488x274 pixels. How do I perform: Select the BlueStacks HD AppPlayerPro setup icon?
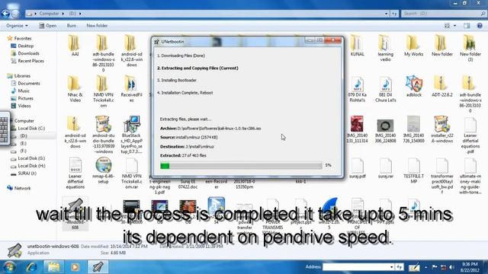click(132, 135)
